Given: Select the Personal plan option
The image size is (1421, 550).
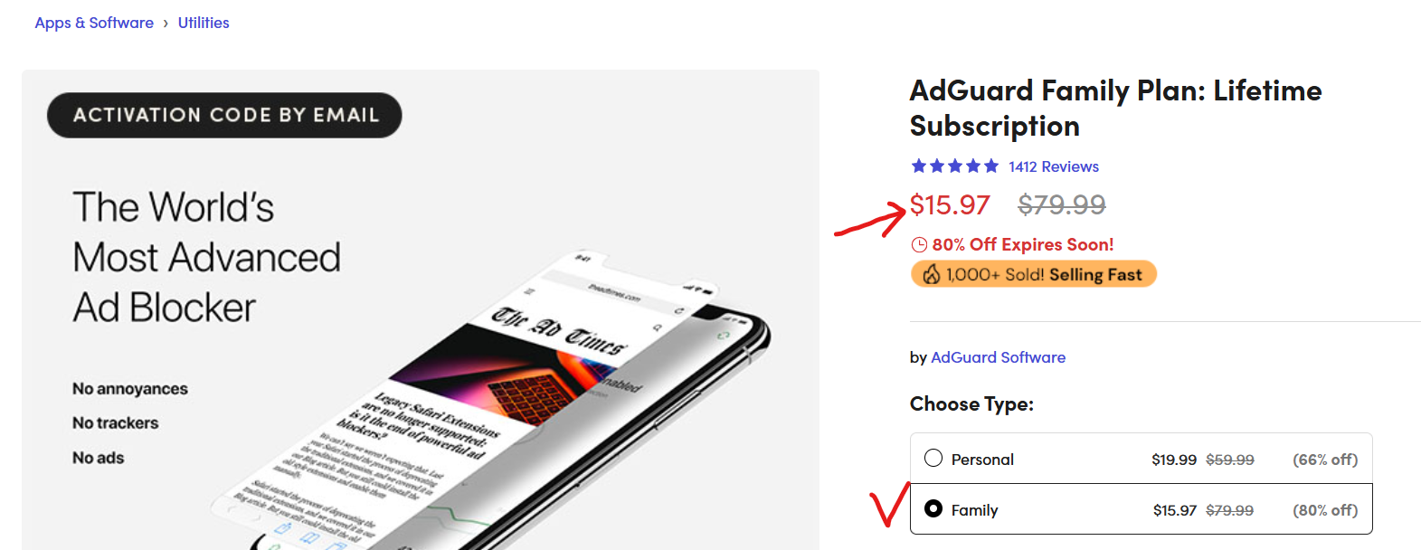Looking at the screenshot, I should click(x=933, y=459).
